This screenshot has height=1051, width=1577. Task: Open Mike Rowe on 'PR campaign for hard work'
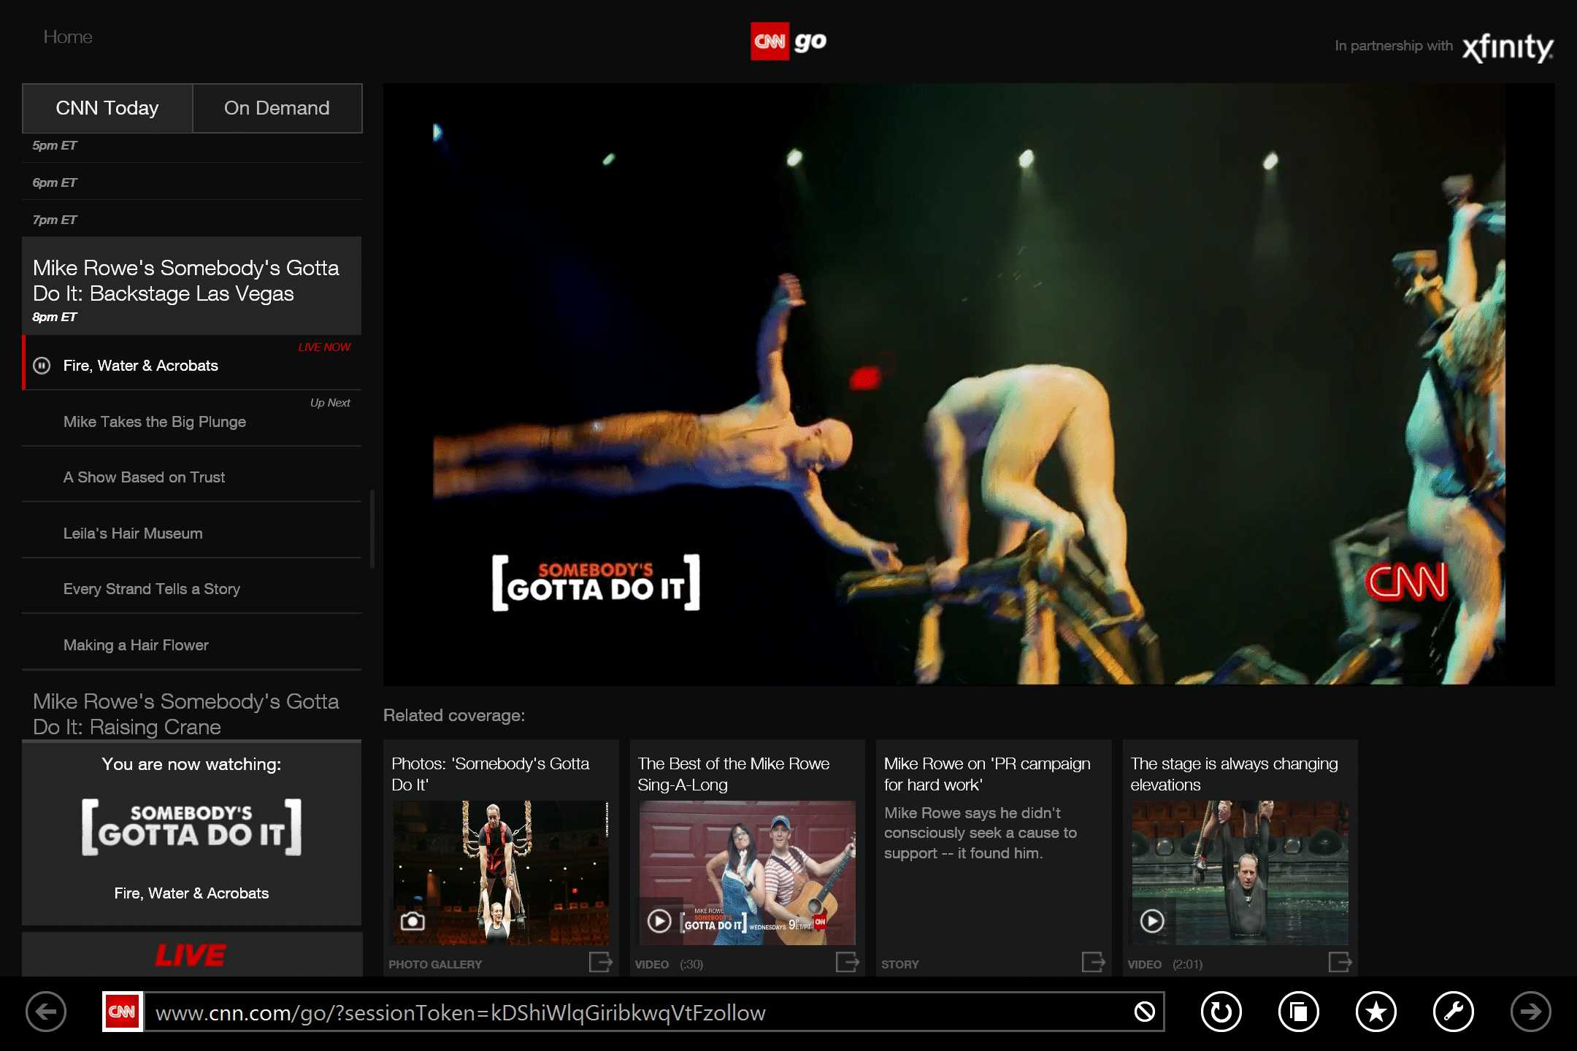(x=987, y=774)
